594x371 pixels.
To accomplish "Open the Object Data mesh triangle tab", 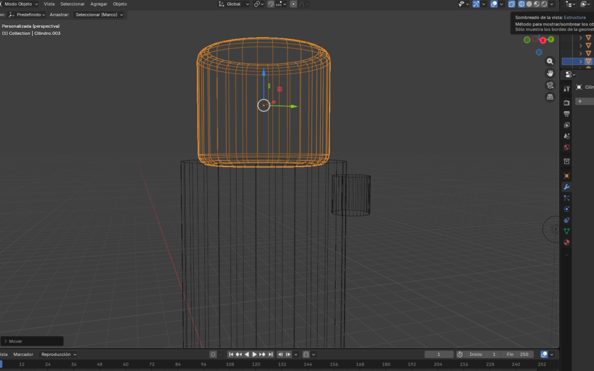I will point(567,231).
